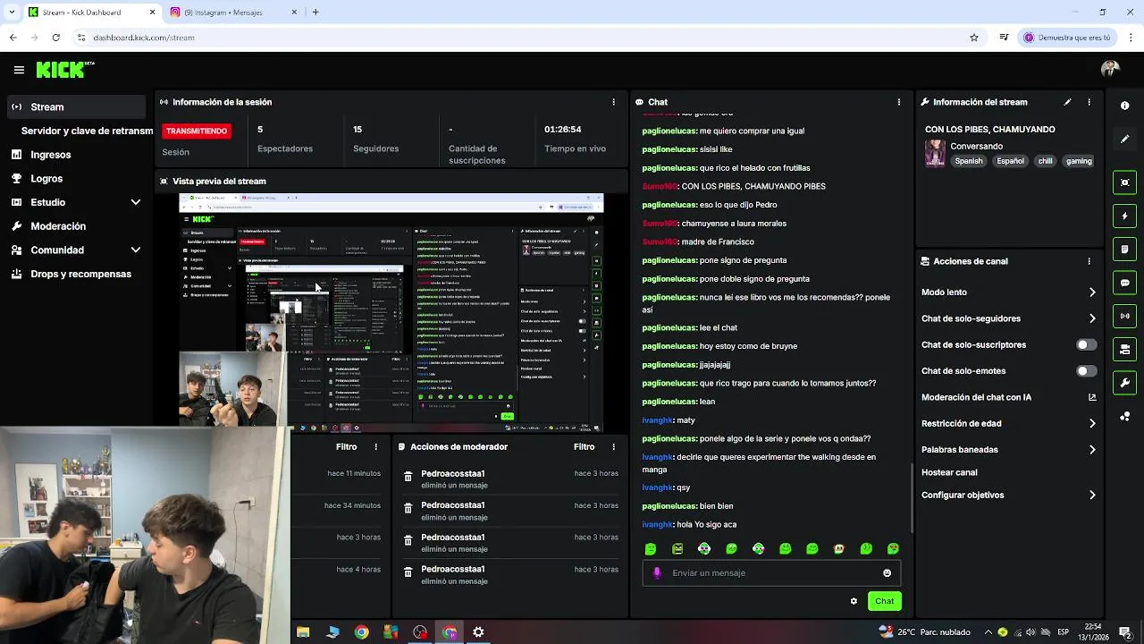Click the three-dots cluster icon in right sidebar
Image resolution: width=1144 pixels, height=644 pixels.
coord(1124,417)
